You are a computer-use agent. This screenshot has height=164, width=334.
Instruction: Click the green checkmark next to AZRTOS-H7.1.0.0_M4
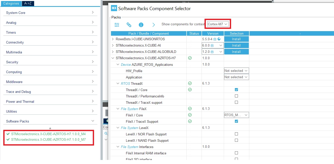8,134
